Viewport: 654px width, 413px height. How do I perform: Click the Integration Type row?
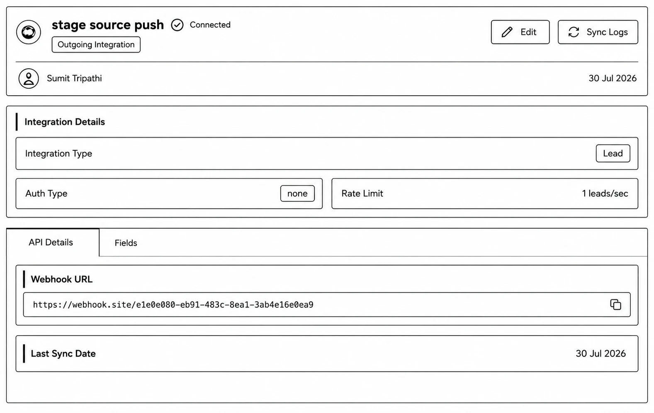point(327,153)
